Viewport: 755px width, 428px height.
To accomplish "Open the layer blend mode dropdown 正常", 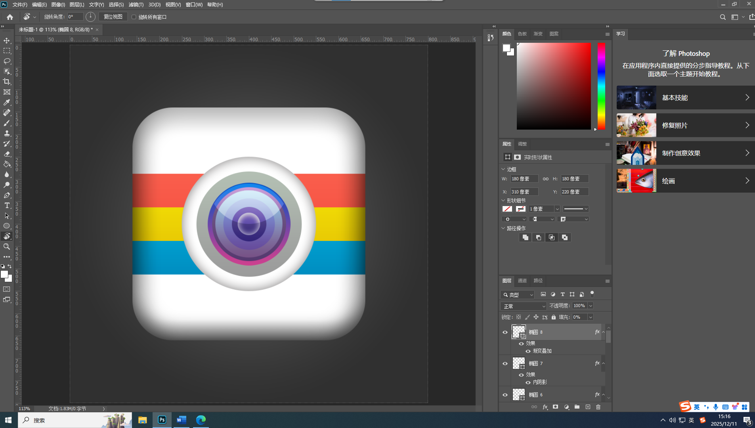I will (x=524, y=306).
